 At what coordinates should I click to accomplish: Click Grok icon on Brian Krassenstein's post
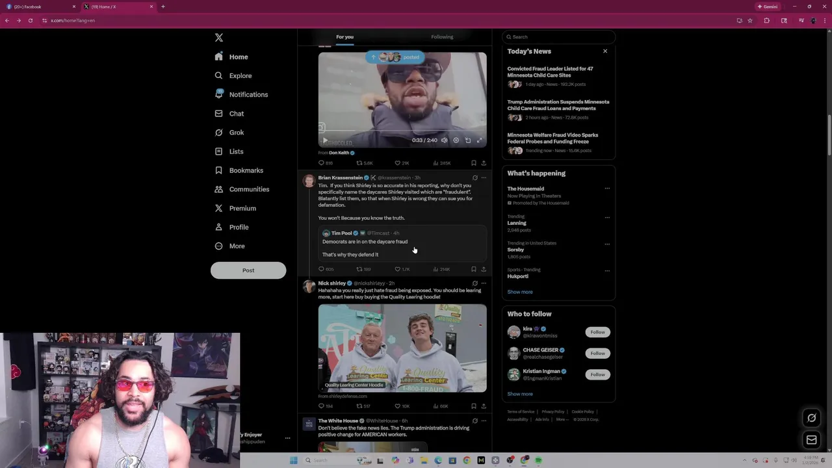point(475,177)
